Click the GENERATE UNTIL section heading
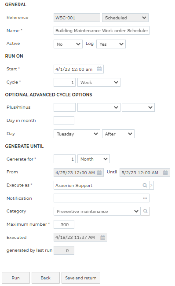This screenshot has height=286, width=175. tap(24, 146)
